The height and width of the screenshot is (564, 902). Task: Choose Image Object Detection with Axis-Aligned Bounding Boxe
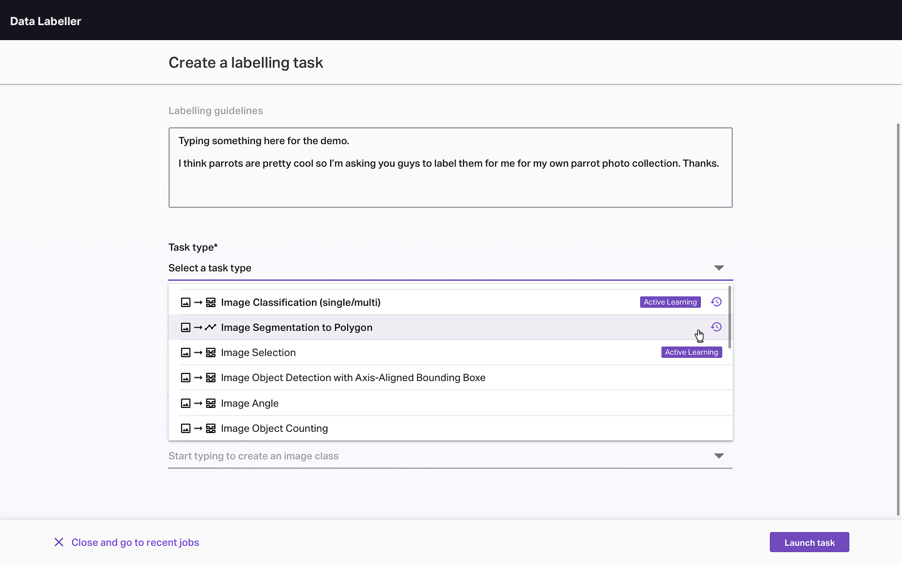353,378
